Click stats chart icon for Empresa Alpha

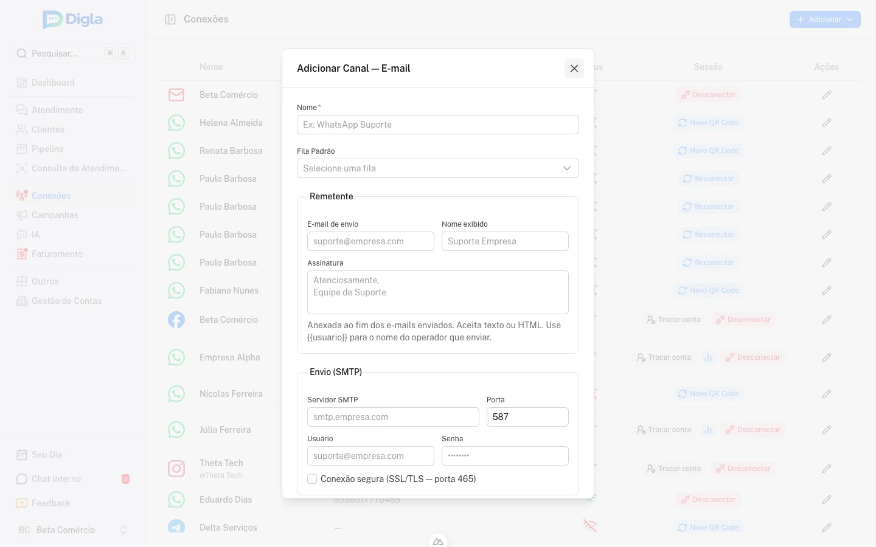point(708,357)
